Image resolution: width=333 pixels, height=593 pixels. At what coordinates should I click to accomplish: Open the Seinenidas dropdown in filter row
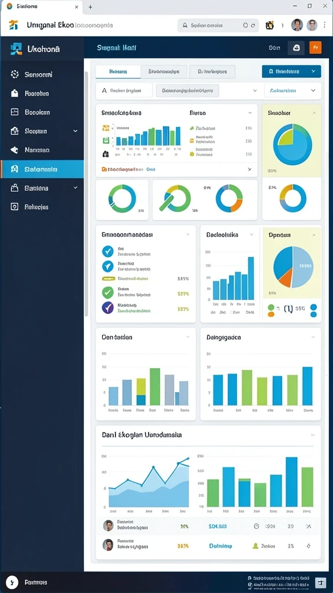click(x=293, y=91)
